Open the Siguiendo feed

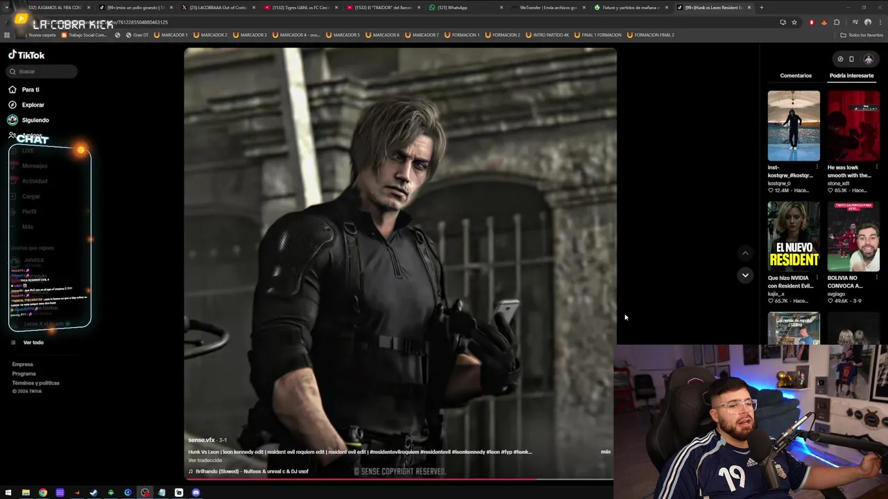[35, 120]
